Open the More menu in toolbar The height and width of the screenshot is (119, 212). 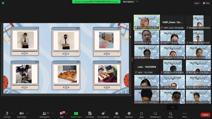(185, 115)
